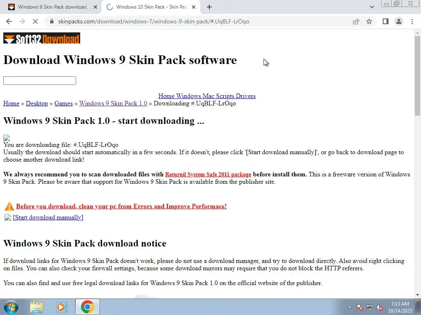Click the Windows 9 Skin Pack 1.0 breadcrumb
The width and height of the screenshot is (421, 315).
[113, 103]
